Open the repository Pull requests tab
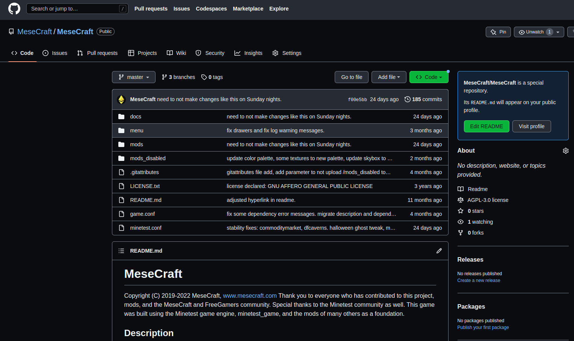Image resolution: width=574 pixels, height=341 pixels. click(x=97, y=53)
